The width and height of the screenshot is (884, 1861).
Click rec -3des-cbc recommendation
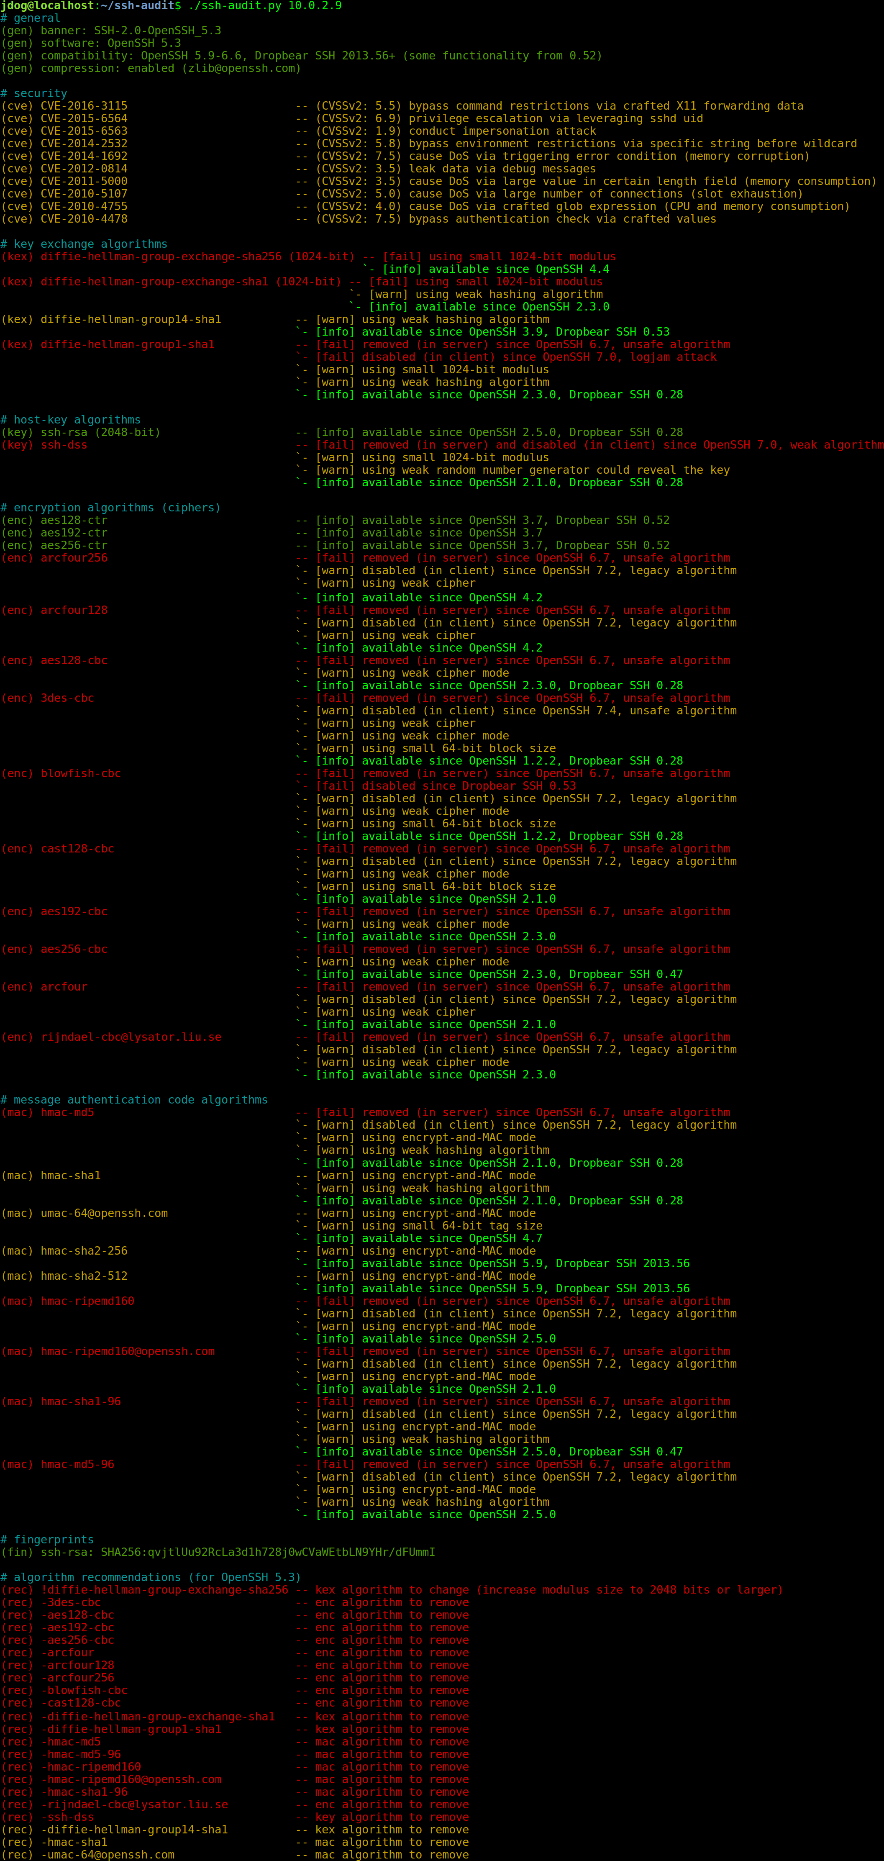coord(235,1602)
